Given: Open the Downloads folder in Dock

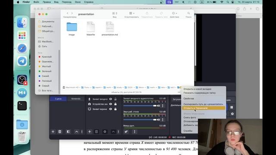Looking at the screenshot, I should tap(22, 124).
